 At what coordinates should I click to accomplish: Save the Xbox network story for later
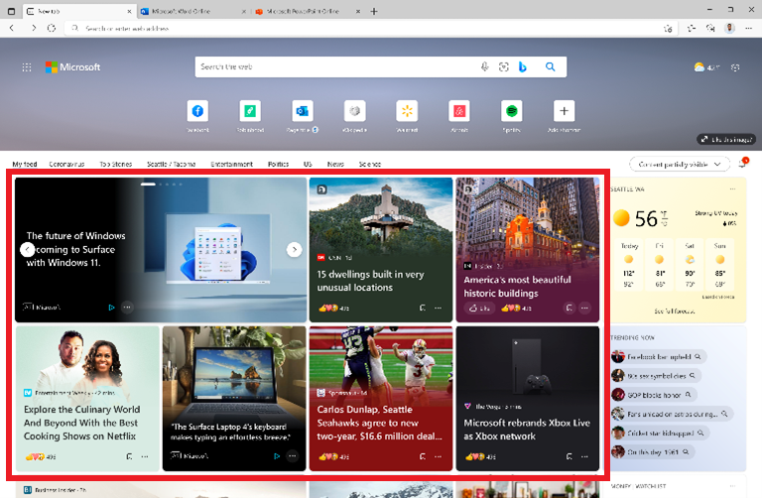(x=570, y=456)
